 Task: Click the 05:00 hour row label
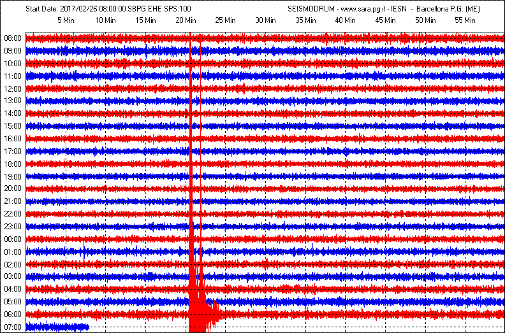coord(13,302)
